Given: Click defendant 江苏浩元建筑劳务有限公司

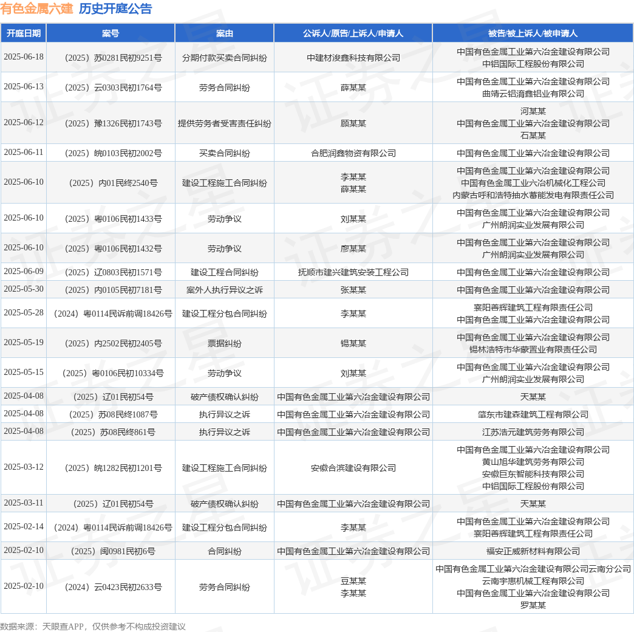Looking at the screenshot, I should coord(533,433).
